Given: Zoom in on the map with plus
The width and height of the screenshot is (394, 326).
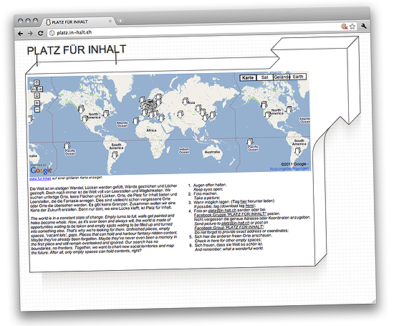Looking at the screenshot, I should [37, 103].
